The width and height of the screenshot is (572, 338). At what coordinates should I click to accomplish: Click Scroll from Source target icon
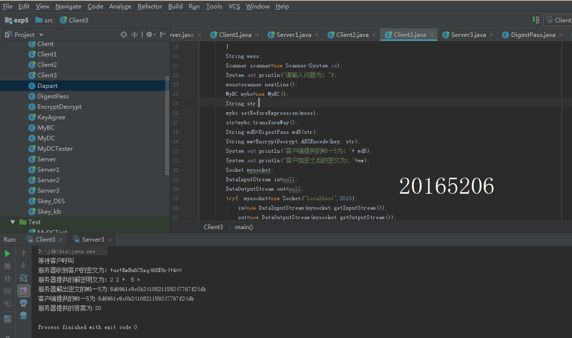(124, 34)
